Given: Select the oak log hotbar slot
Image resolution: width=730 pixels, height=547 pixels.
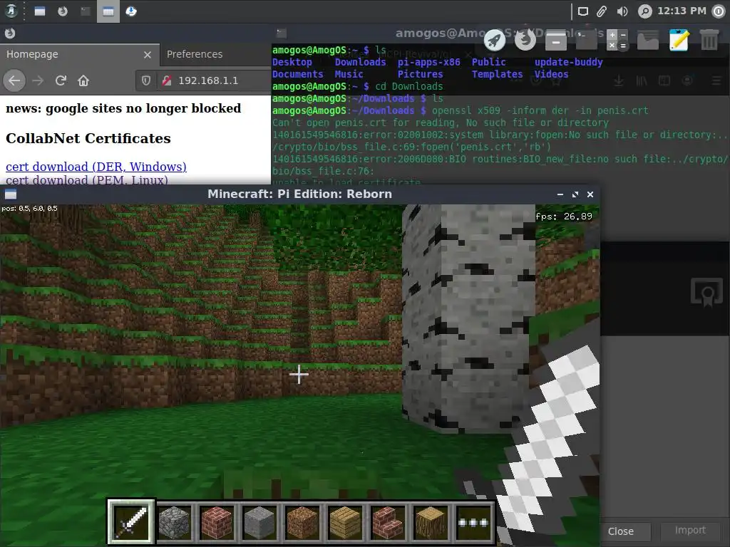Looking at the screenshot, I should [431, 522].
